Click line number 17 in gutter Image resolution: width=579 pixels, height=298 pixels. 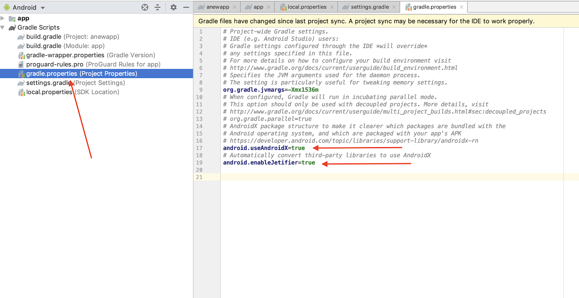(199, 148)
